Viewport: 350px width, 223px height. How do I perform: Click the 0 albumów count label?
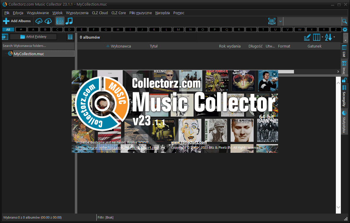point(90,37)
